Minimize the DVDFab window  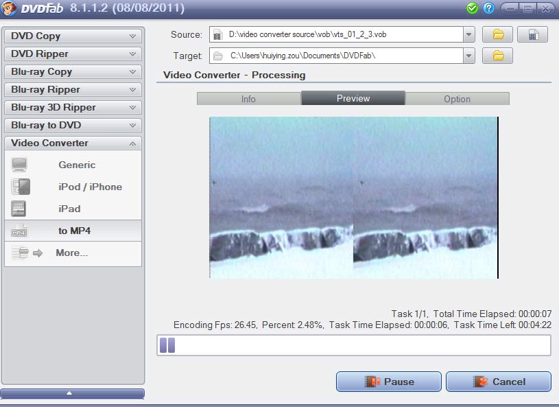click(510, 8)
